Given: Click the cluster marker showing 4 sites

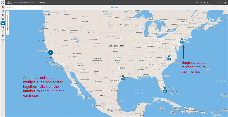Looking at the screenshot, I should [x=51, y=52].
